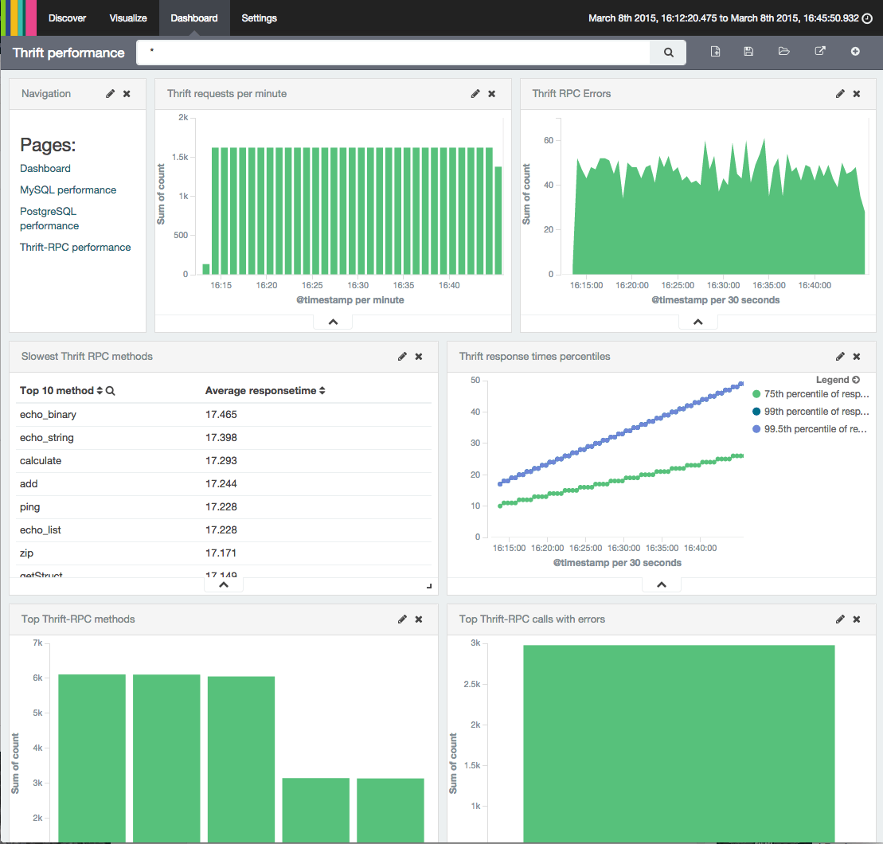This screenshot has width=883, height=844.
Task: Remove the Top Thrift-RPC calls with errors panel
Action: point(857,619)
